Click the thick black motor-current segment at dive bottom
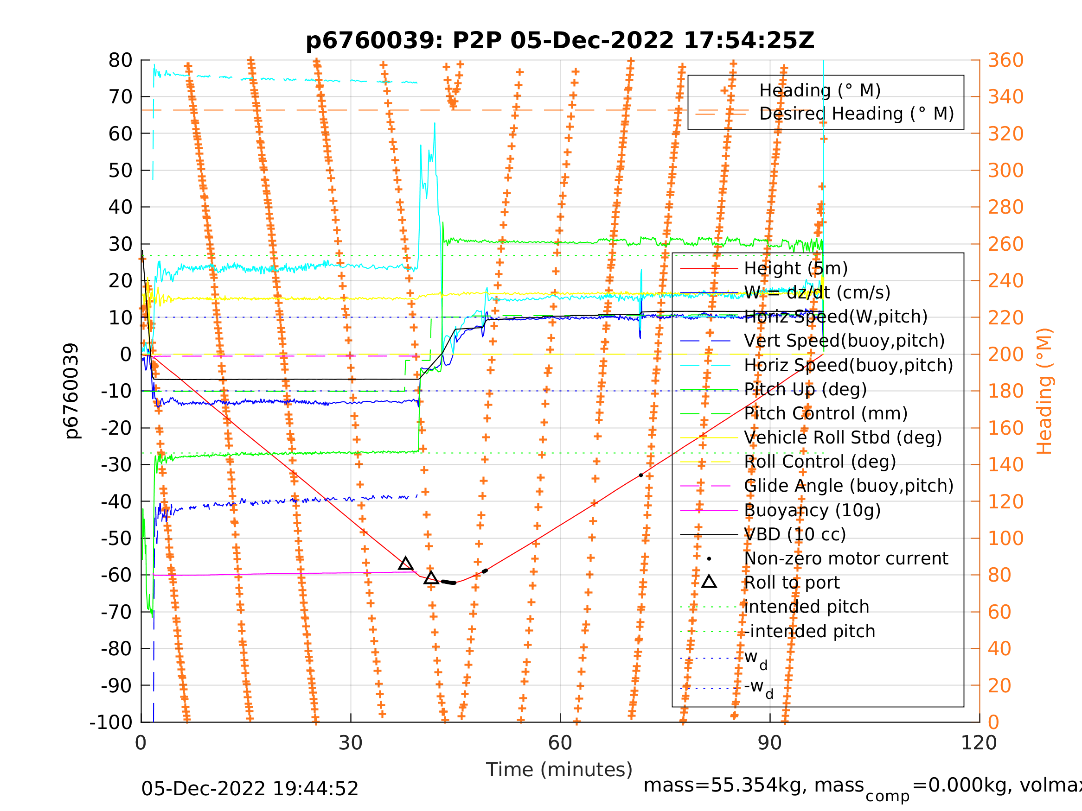Screen dimensions: 1082x811 448,582
